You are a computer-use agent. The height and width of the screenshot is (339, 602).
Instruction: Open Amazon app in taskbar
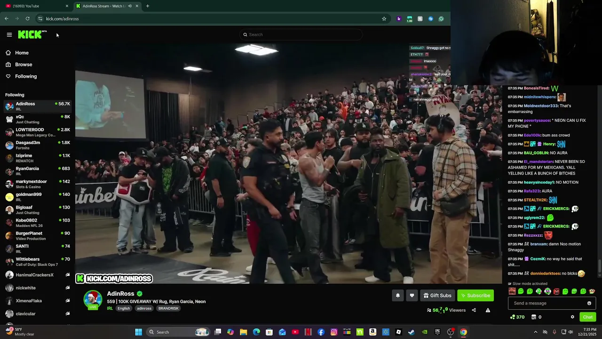click(x=372, y=332)
